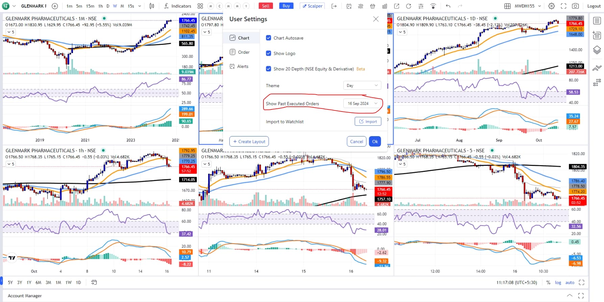Confirm settings with the Ok button

point(375,142)
